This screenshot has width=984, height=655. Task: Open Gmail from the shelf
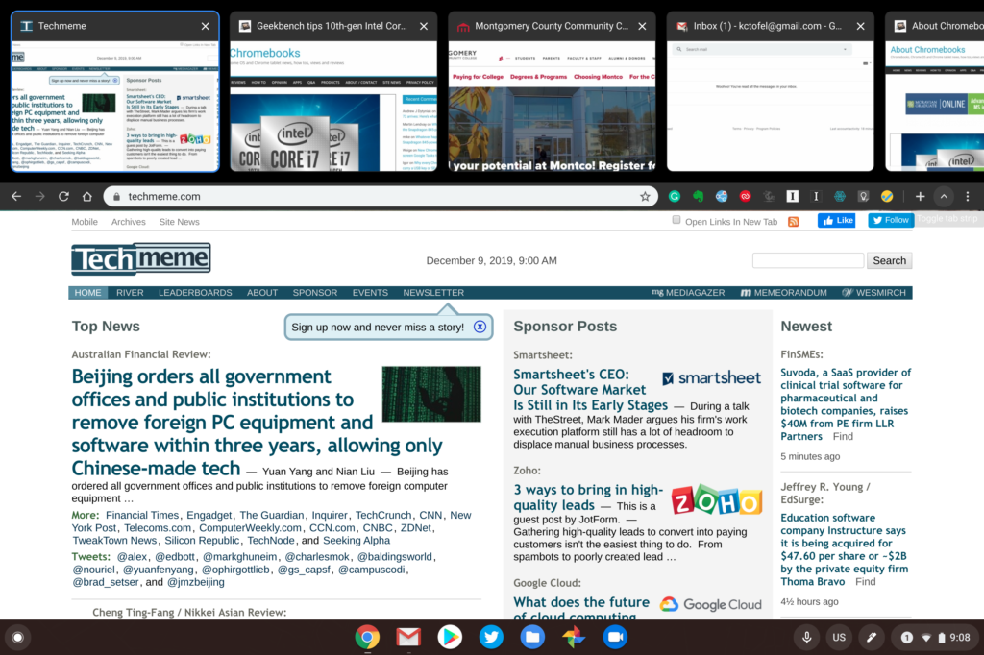tap(408, 638)
